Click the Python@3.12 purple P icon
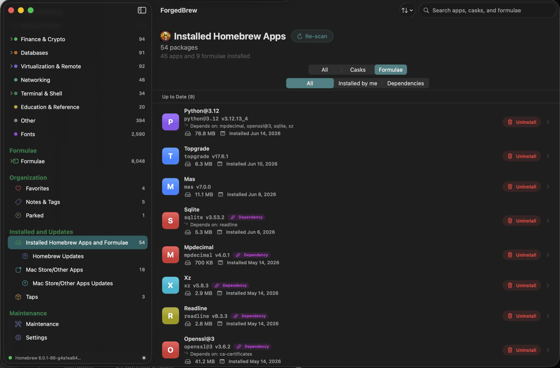Screen dimensions: 560x368 [x=170, y=122]
